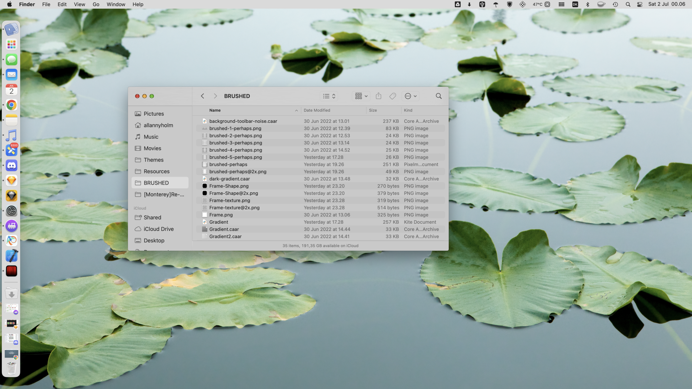Open Sketch app in the Dock
This screenshot has width=692, height=389.
(x=11, y=180)
